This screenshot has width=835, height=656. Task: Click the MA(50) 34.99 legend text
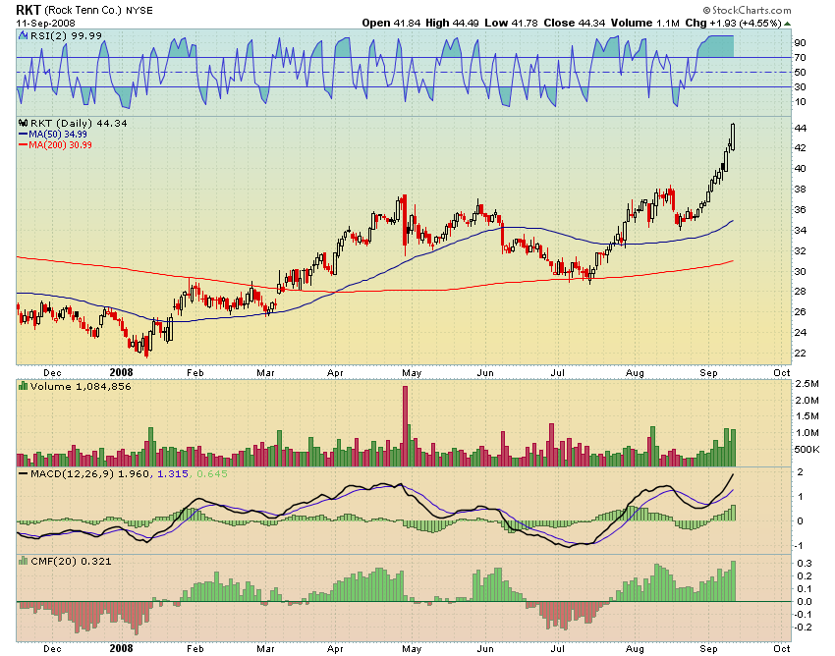click(58, 135)
